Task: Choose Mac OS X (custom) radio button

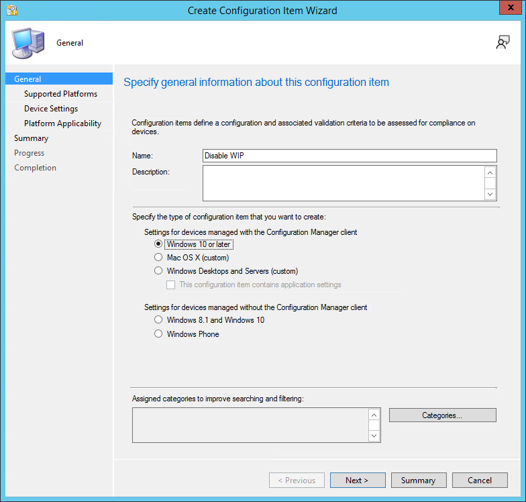Action: (x=159, y=258)
